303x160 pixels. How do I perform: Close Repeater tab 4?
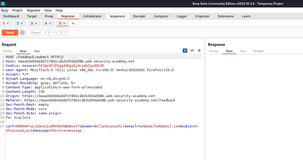[x=50, y=23]
